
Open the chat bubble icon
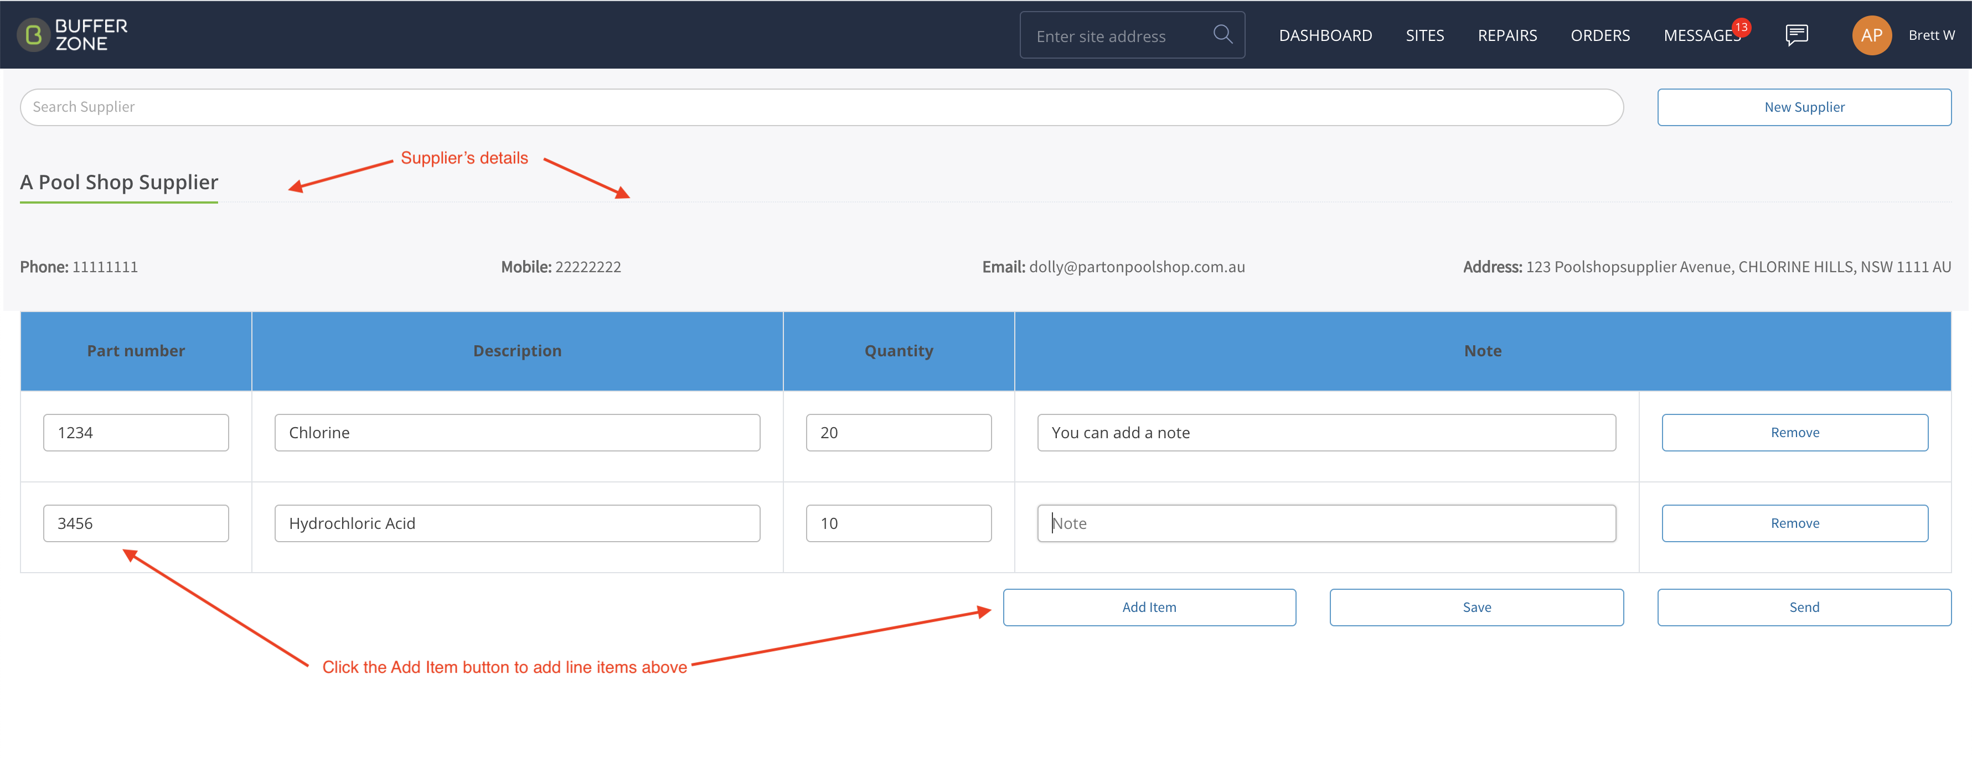tap(1796, 35)
